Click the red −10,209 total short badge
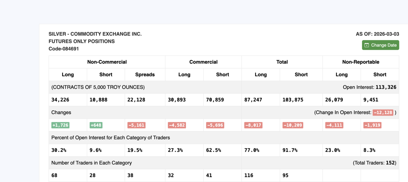The height and width of the screenshot is (182, 408). click(293, 125)
